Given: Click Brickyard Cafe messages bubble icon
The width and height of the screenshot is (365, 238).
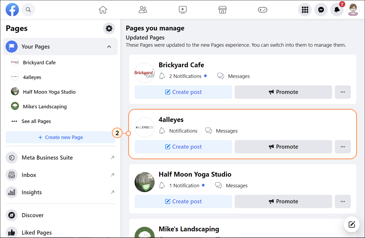Looking at the screenshot, I should pyautogui.click(x=221, y=76).
